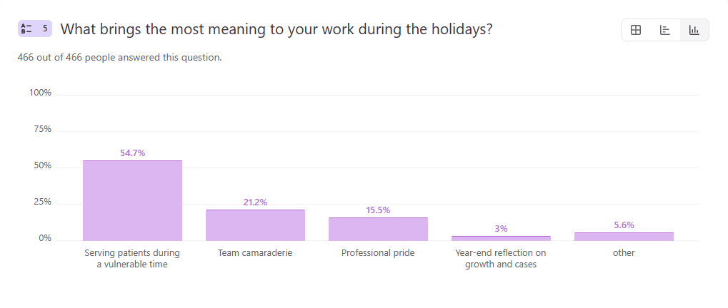Select the vertical column chart view
The image size is (728, 308).
[694, 30]
